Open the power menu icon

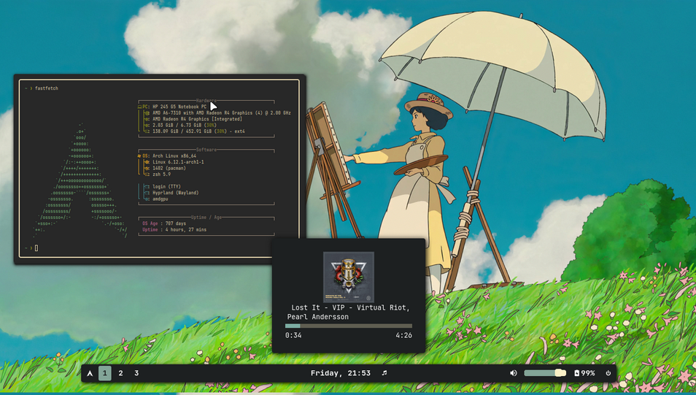click(x=608, y=373)
